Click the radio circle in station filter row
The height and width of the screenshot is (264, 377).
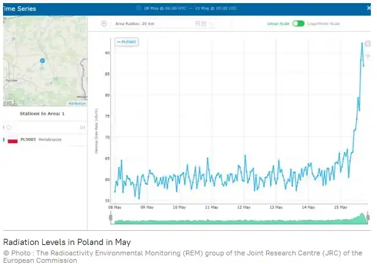(9, 127)
